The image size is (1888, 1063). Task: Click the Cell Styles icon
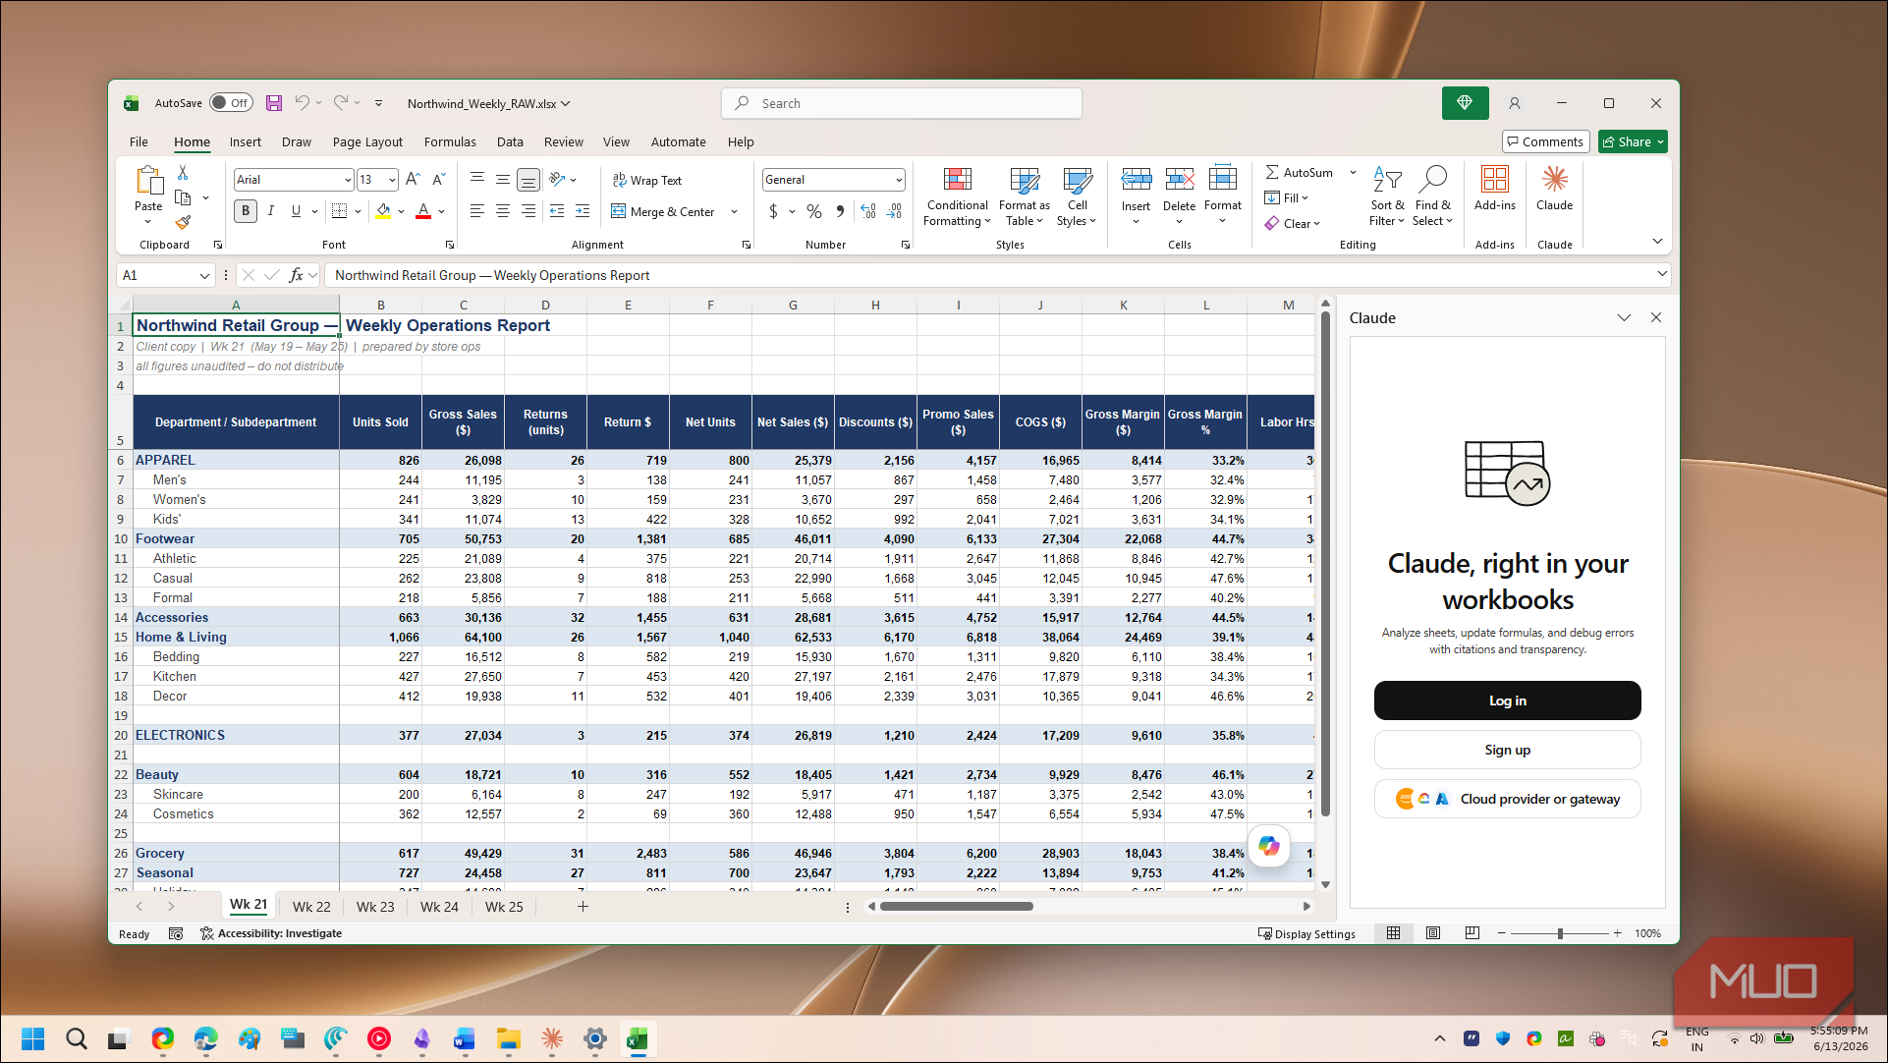tap(1078, 181)
